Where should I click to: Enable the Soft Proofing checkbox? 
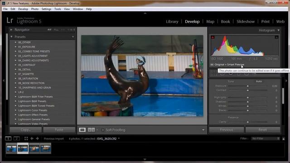click(103, 130)
